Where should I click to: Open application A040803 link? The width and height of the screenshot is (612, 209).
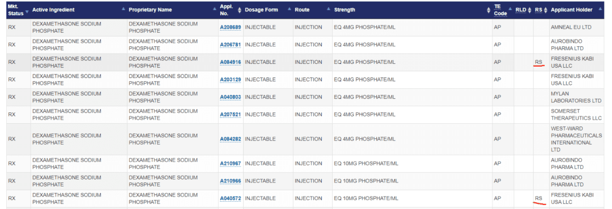coord(230,97)
